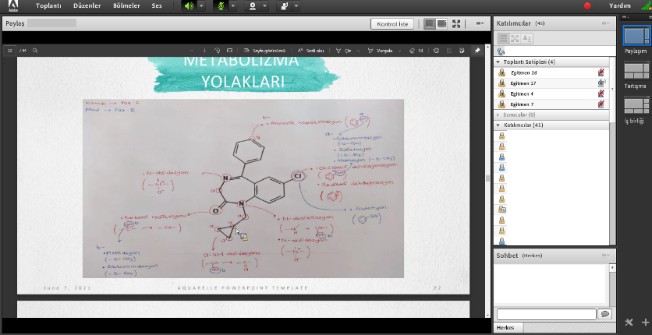Open the Yardım help link
652x335 pixels.
pyautogui.click(x=620, y=5)
